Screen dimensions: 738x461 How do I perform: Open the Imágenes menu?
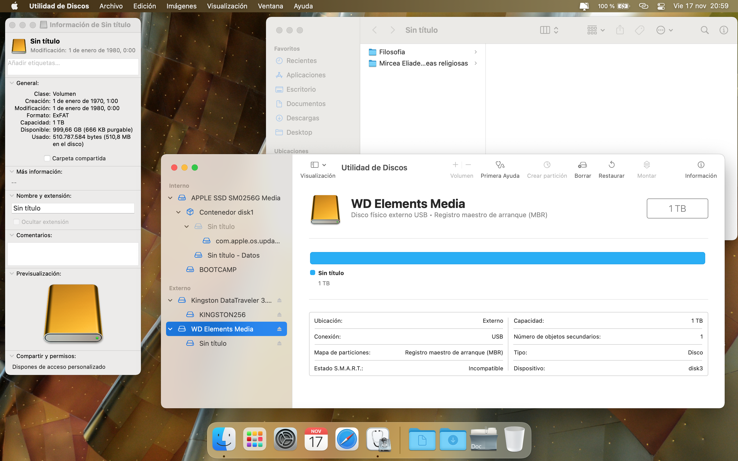[x=181, y=6]
